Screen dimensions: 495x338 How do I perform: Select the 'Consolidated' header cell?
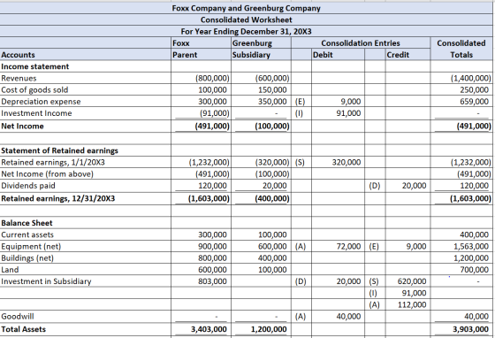[461, 43]
